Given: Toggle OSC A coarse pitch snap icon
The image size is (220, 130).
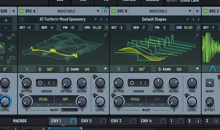Looking at the screenshot, I should 107,28.
